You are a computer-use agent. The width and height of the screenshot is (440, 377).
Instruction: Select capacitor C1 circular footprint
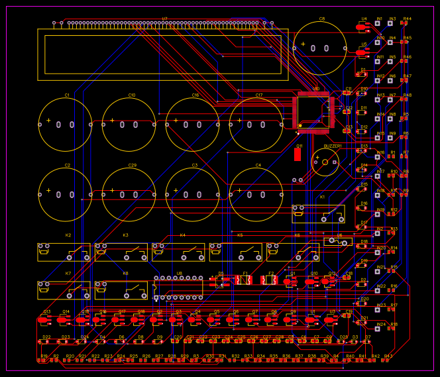coord(65,125)
